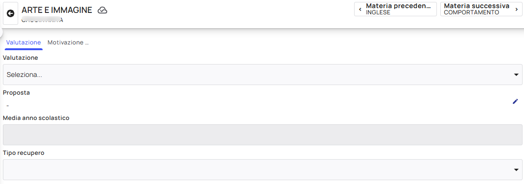Click the right chevron beside Materia successiva
524x184 pixels.
click(x=516, y=10)
